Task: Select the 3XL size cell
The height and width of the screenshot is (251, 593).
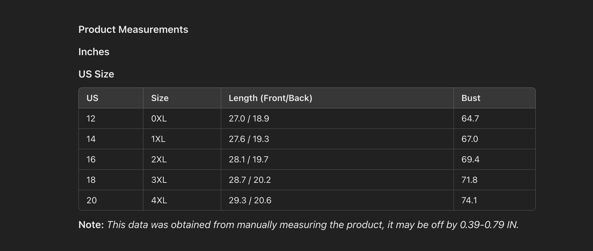Action: 159,180
